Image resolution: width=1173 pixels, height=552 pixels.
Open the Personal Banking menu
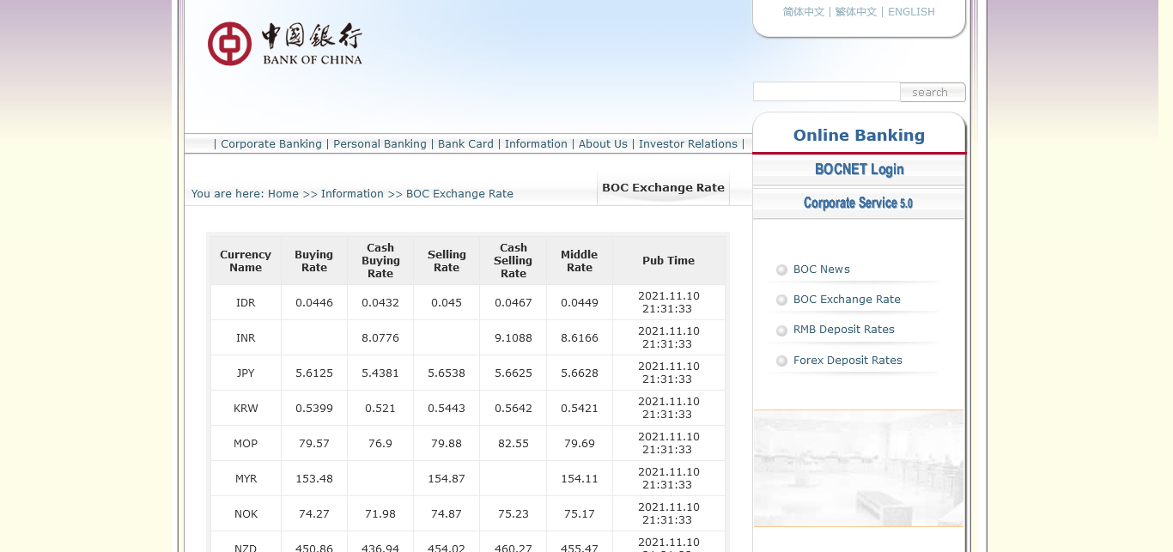point(380,144)
